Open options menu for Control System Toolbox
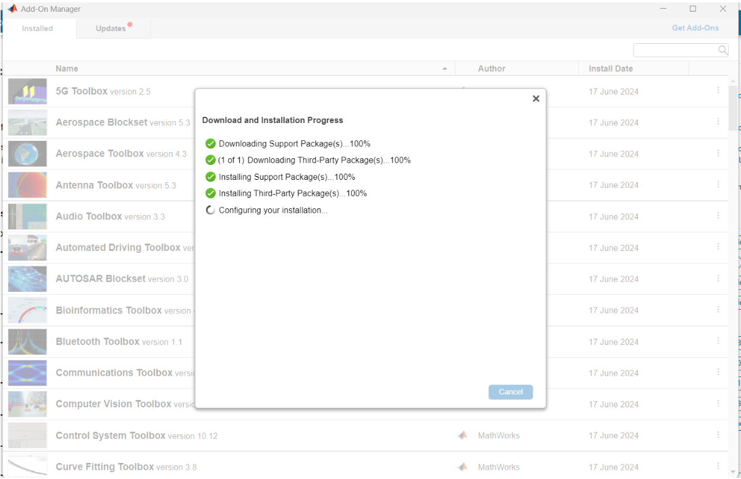This screenshot has height=479, width=741. click(718, 434)
